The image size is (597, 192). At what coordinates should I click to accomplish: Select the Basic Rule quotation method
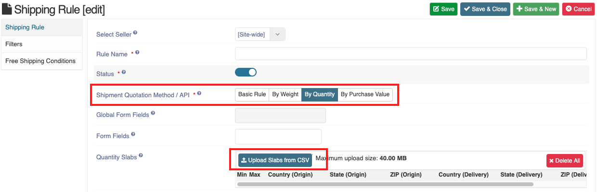point(252,94)
